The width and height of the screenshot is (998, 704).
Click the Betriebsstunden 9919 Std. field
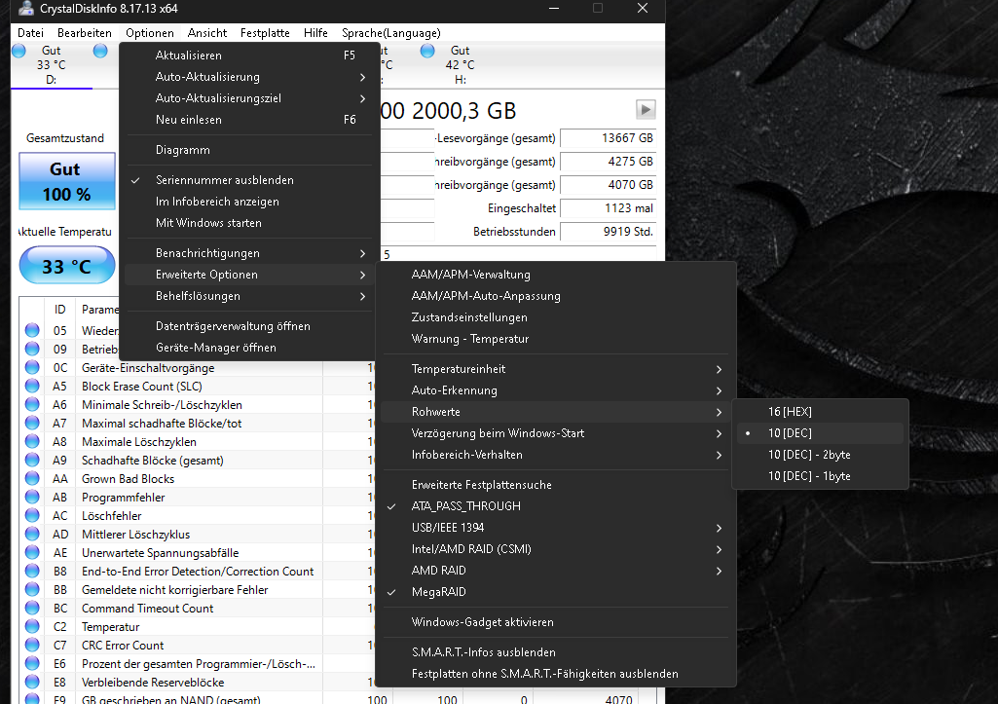609,232
